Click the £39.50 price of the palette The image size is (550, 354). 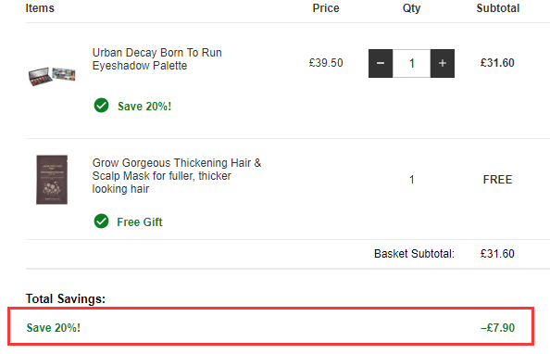click(x=326, y=63)
